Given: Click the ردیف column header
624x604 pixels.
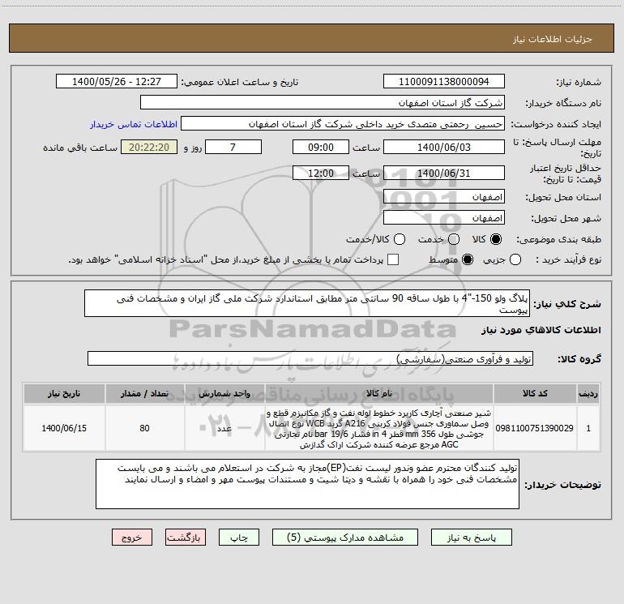Looking at the screenshot, I should point(588,394).
